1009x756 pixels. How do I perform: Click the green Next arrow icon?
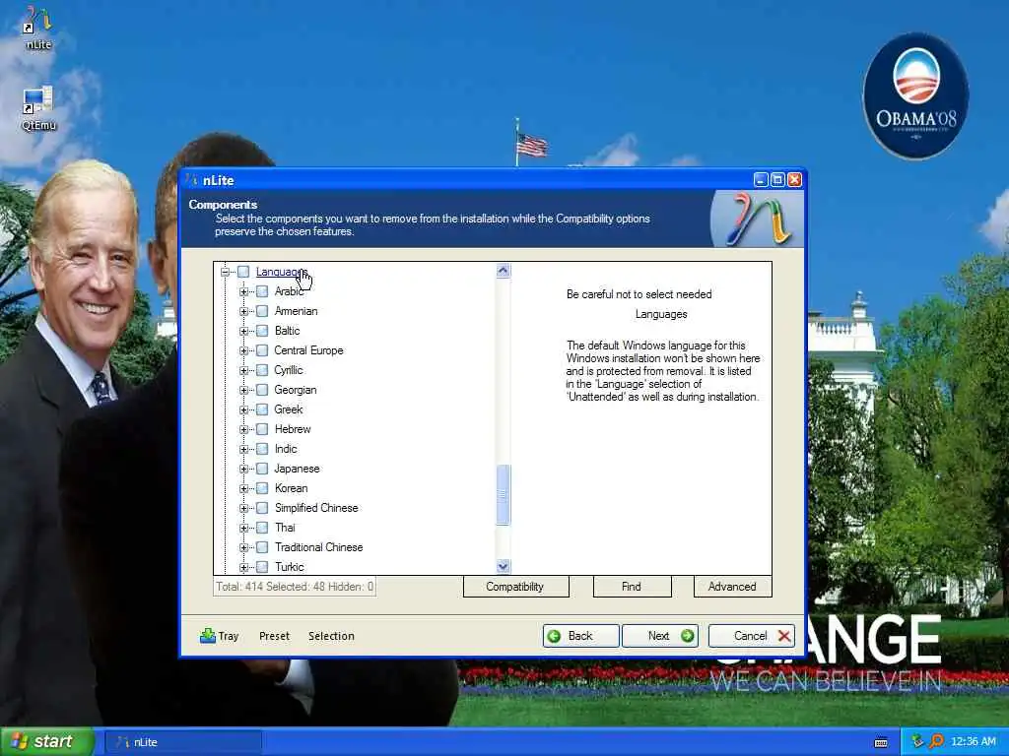(x=687, y=636)
